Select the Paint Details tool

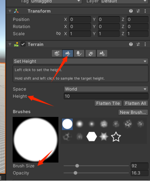pos(91,53)
